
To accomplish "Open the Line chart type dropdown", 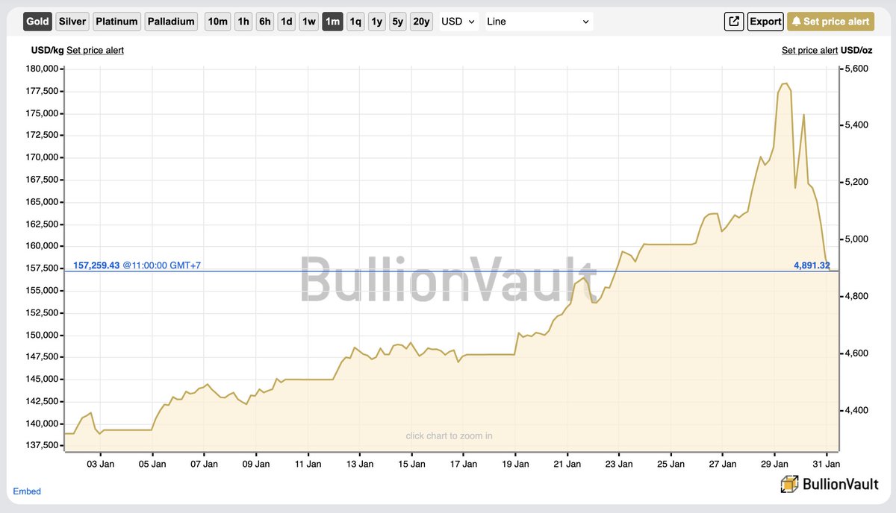I will click(538, 22).
